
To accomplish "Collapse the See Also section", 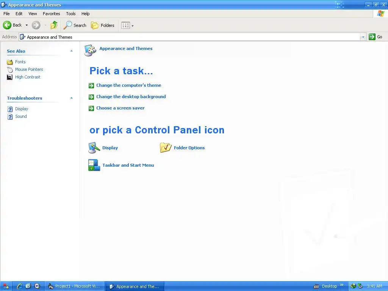I will tap(72, 51).
